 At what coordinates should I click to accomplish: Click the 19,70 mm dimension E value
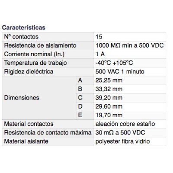[x=109, y=115]
